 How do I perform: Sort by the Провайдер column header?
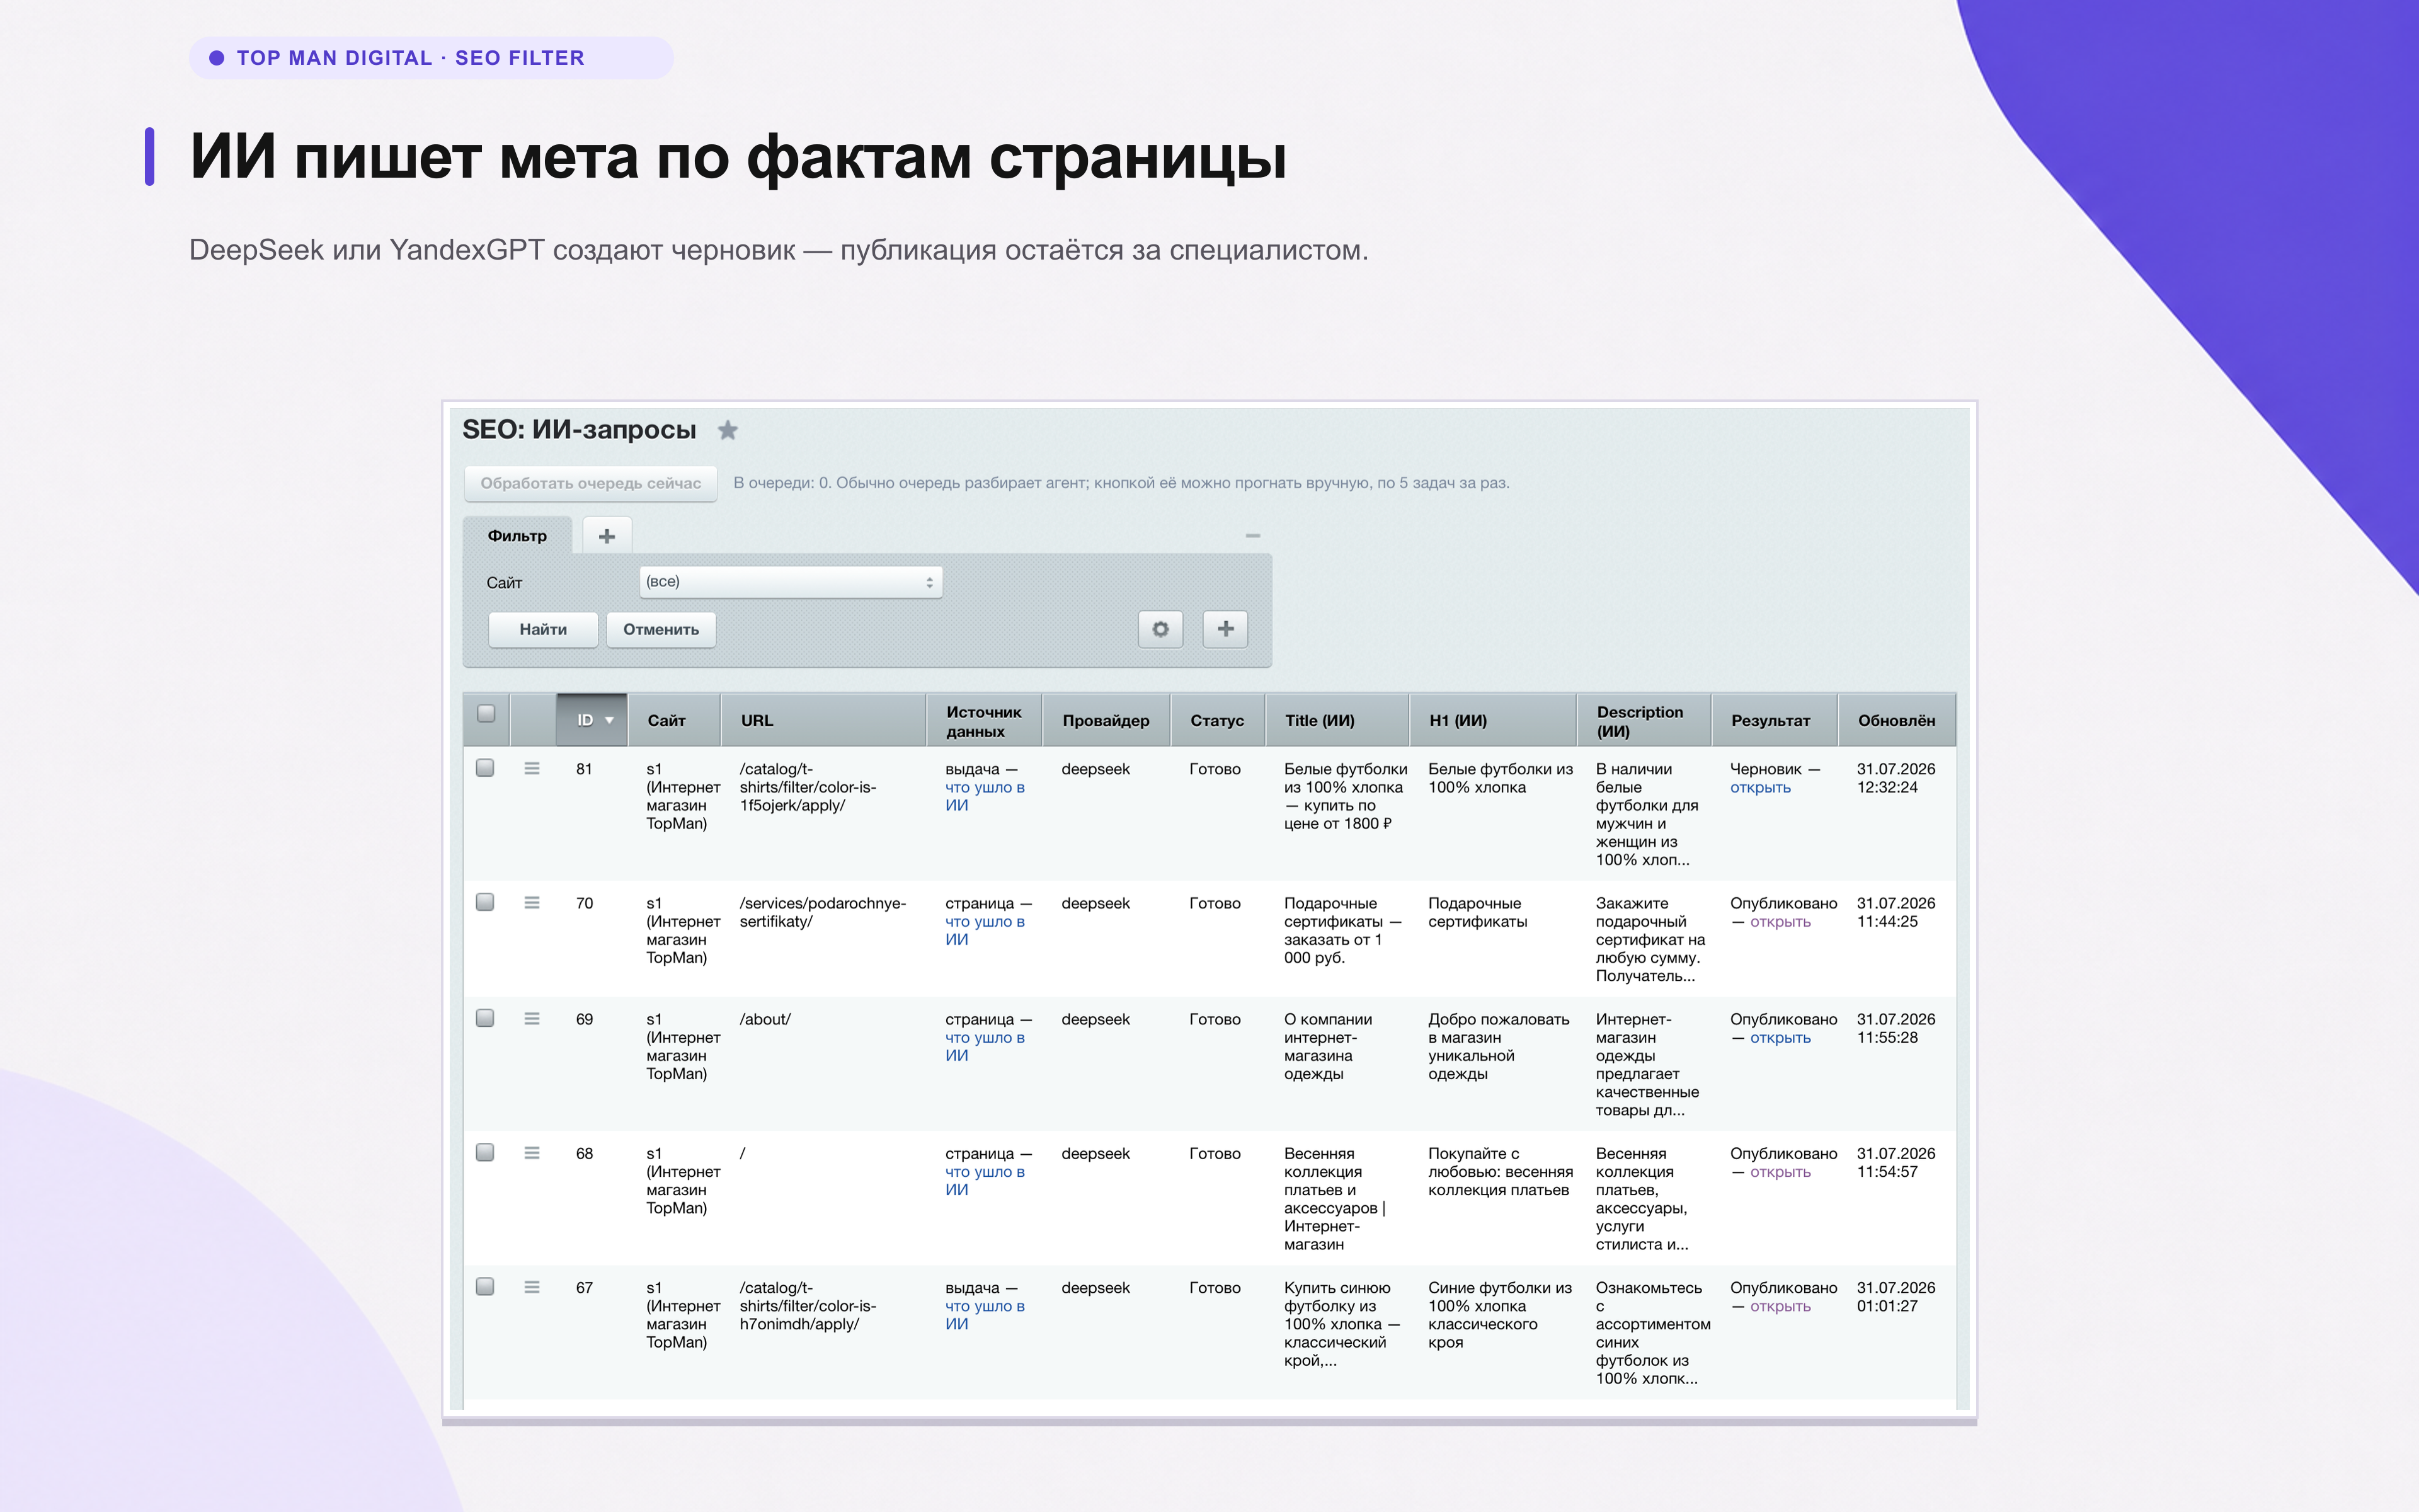pos(1107,720)
